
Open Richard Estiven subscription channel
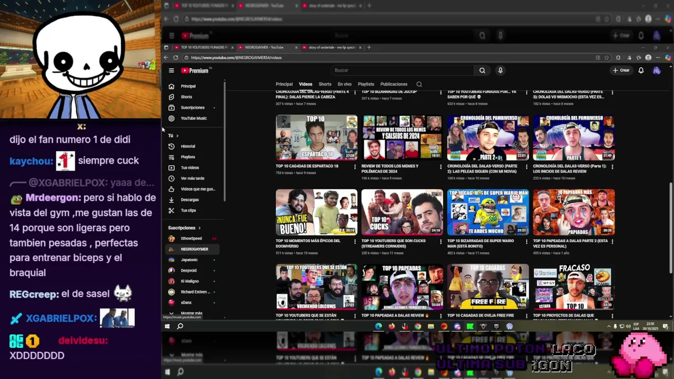[x=192, y=292]
